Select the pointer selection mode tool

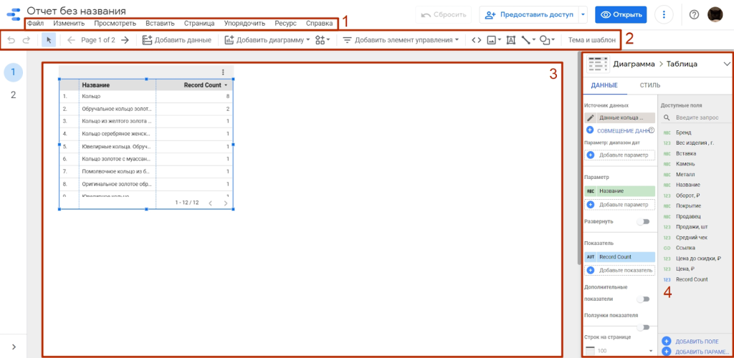pos(49,40)
